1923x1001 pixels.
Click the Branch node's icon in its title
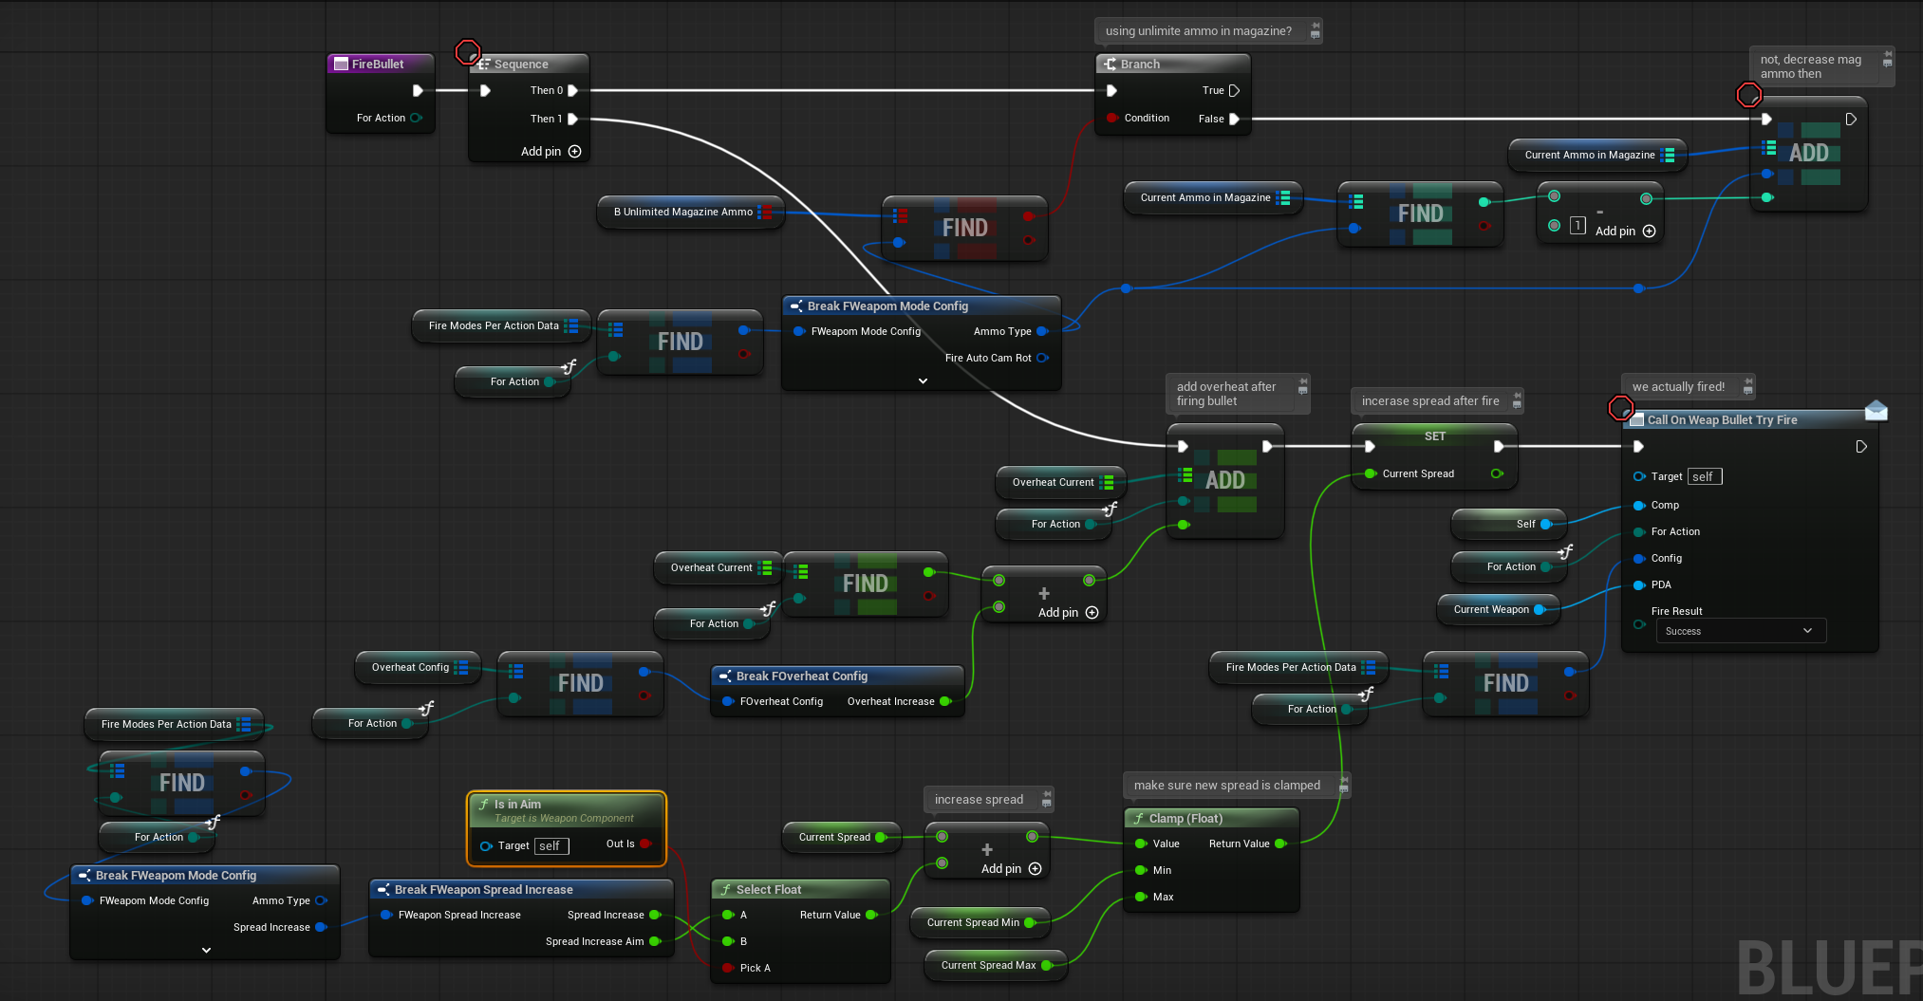[1110, 65]
